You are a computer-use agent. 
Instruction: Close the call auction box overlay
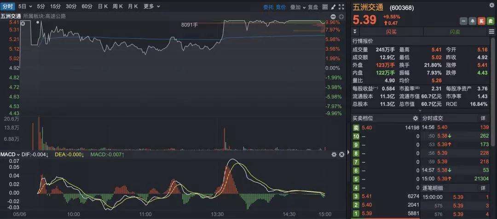pos(23,23)
